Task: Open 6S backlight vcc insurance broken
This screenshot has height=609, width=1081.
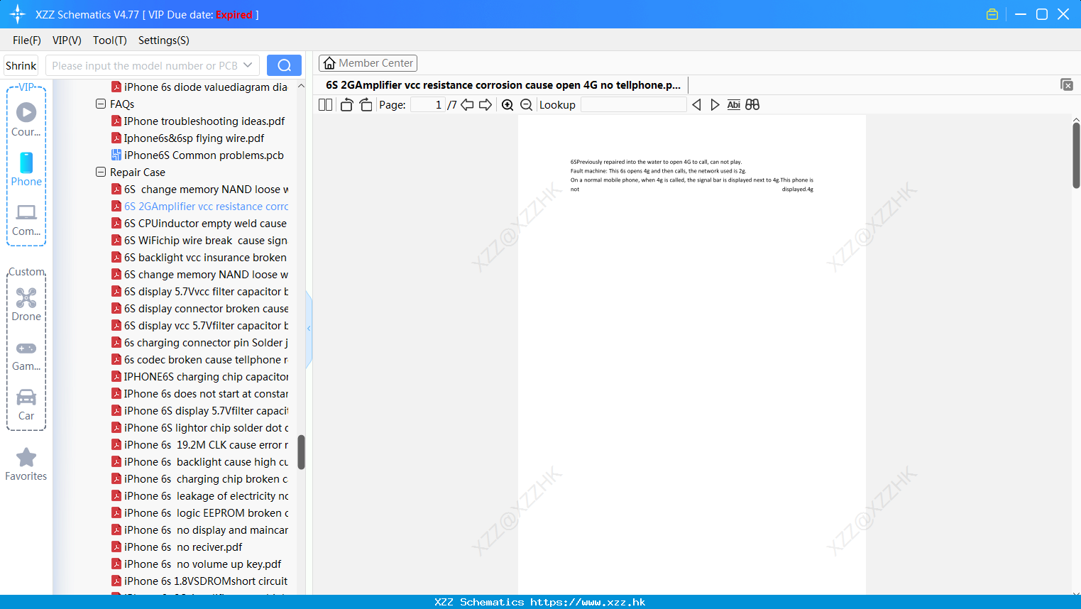Action: coord(199,258)
